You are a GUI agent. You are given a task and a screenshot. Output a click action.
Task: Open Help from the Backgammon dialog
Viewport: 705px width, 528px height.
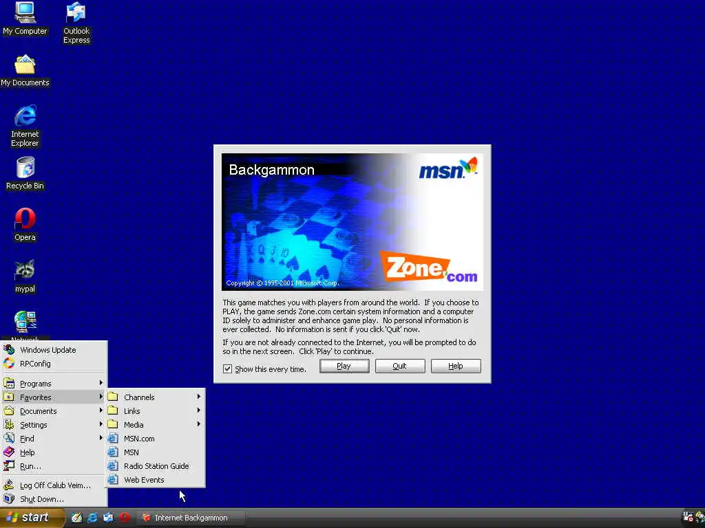[x=456, y=366]
